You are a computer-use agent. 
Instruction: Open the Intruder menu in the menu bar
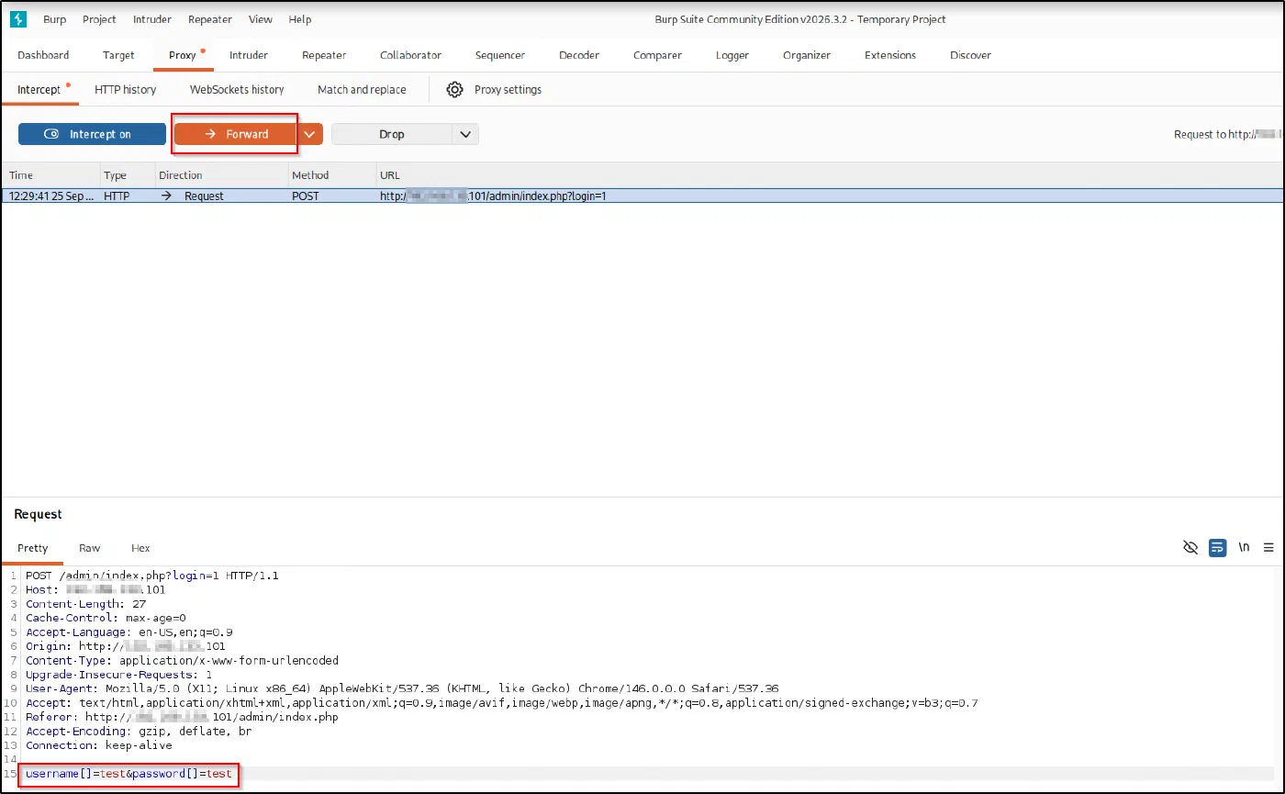pyautogui.click(x=152, y=19)
